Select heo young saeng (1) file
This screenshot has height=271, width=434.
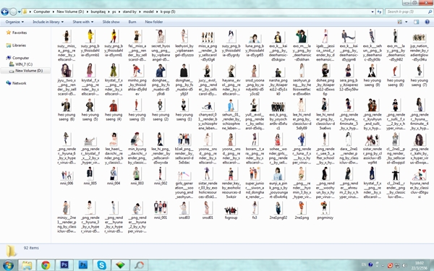tap(184, 110)
